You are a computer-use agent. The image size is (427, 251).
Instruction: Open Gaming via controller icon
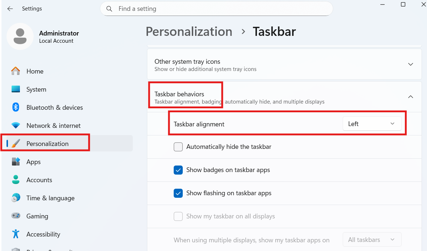(16, 216)
